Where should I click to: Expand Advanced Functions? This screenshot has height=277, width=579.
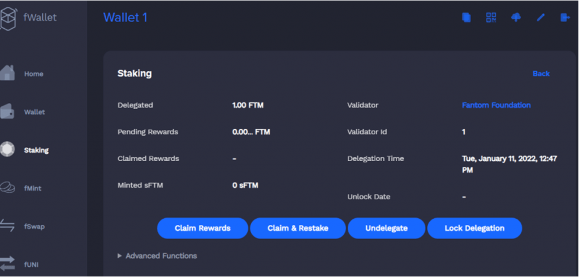[157, 256]
